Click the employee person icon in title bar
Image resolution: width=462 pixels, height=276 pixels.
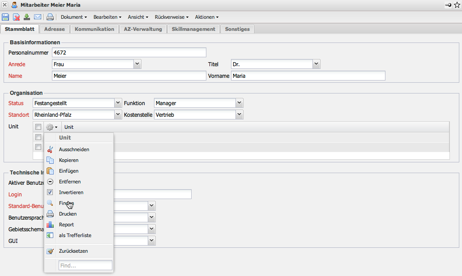[14, 4]
